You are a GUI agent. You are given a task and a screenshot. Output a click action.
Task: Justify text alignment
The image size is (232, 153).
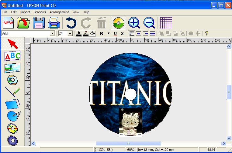(152, 34)
